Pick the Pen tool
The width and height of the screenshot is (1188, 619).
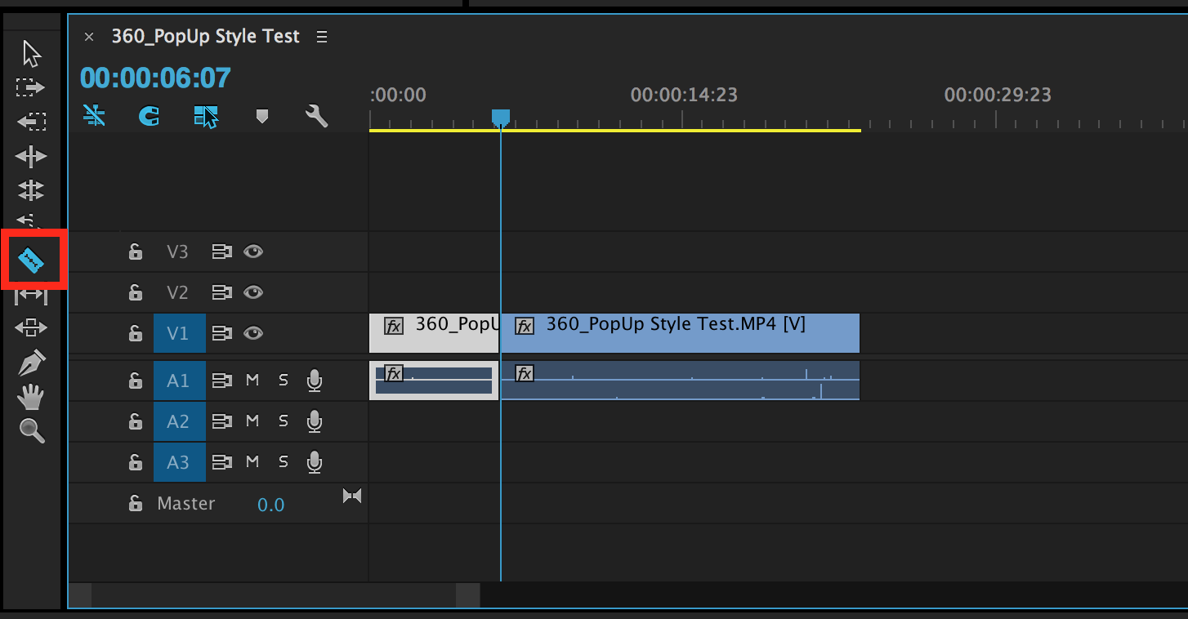point(31,363)
